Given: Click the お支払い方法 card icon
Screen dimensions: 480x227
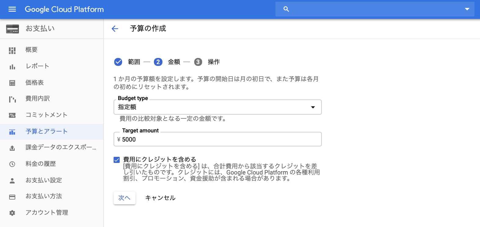Looking at the screenshot, I should [12, 197].
